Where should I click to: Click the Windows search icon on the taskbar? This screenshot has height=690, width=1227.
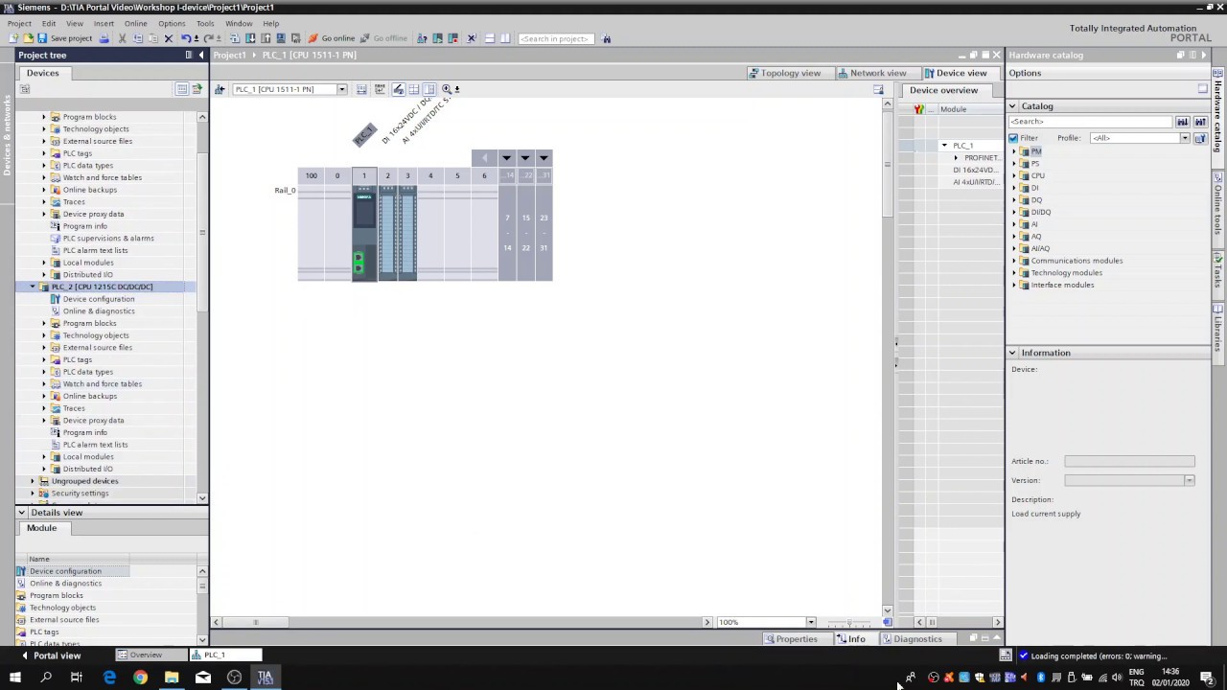tap(45, 678)
